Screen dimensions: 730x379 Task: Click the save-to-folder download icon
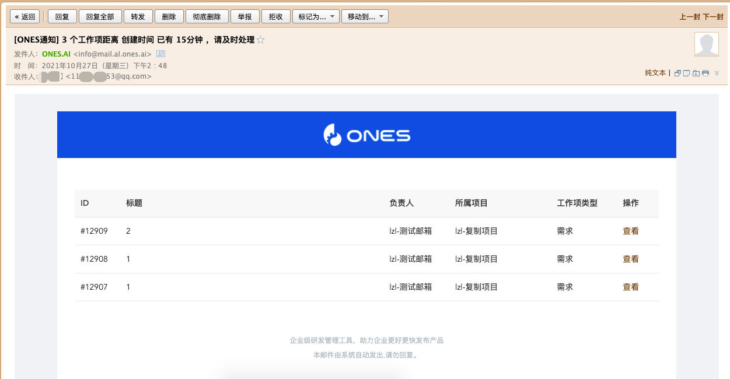point(696,73)
